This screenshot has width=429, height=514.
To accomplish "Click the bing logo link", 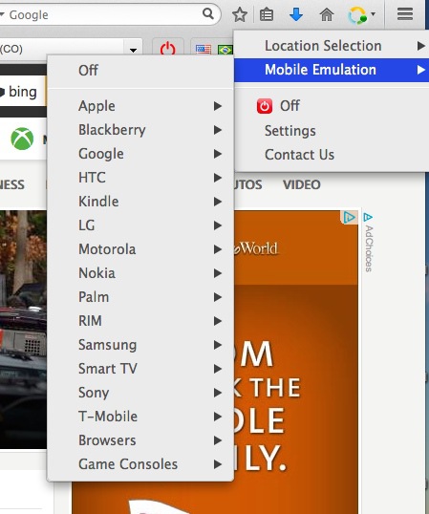I will (x=19, y=92).
